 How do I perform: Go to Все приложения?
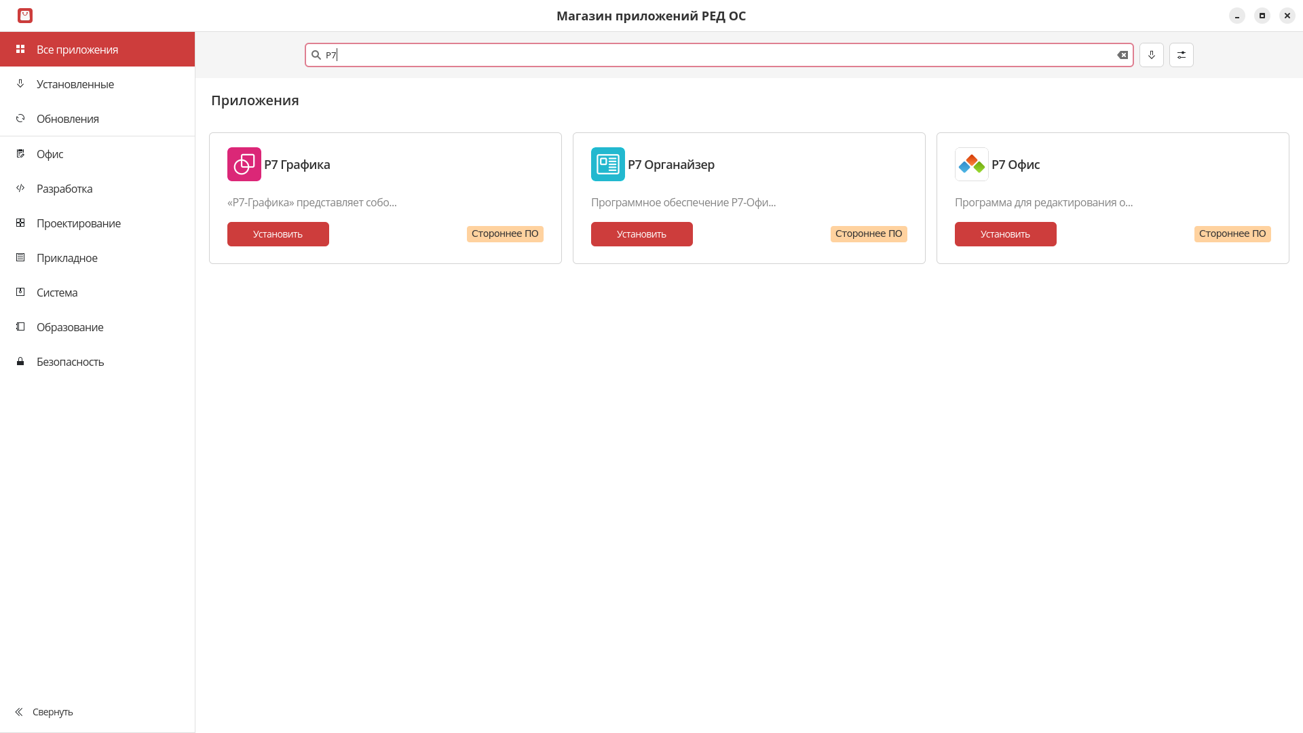pos(77,50)
